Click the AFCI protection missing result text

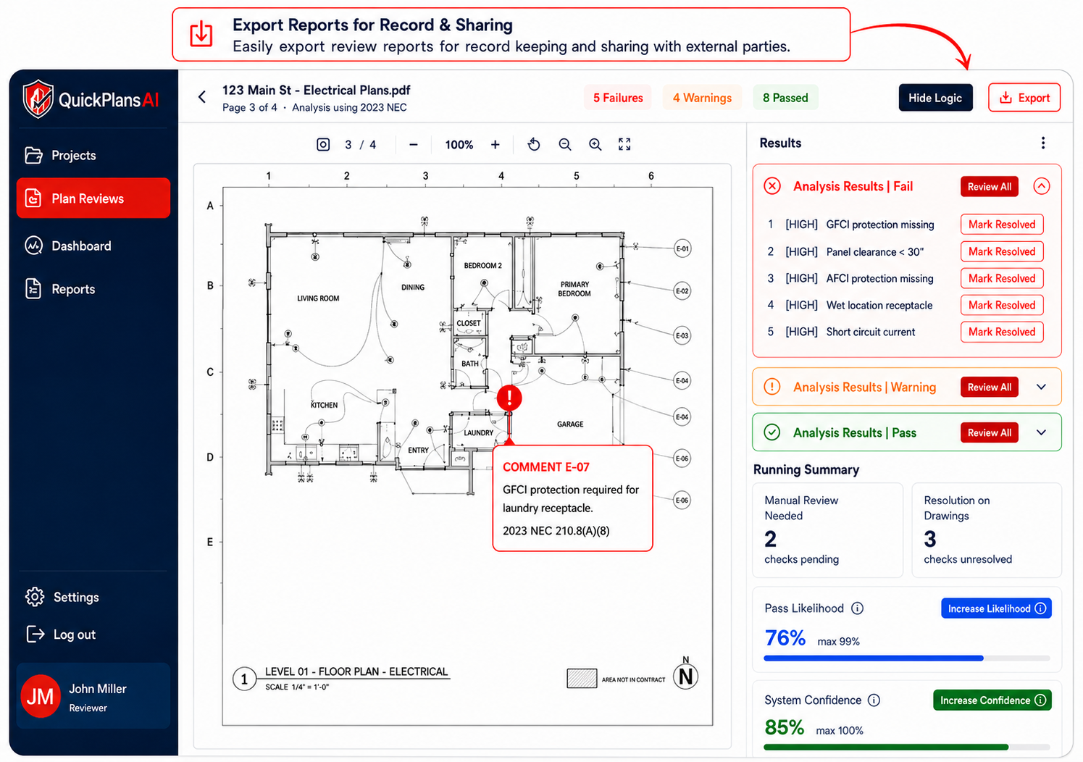click(879, 278)
